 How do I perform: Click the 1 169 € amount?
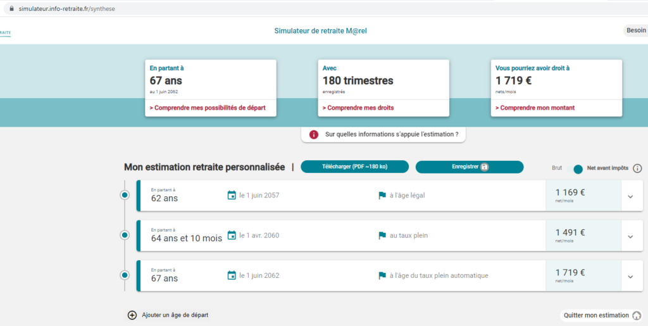click(570, 192)
